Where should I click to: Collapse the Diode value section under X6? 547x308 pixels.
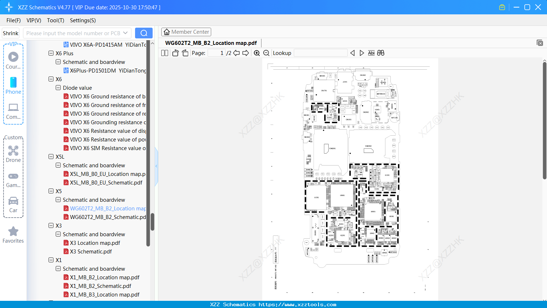pos(58,88)
